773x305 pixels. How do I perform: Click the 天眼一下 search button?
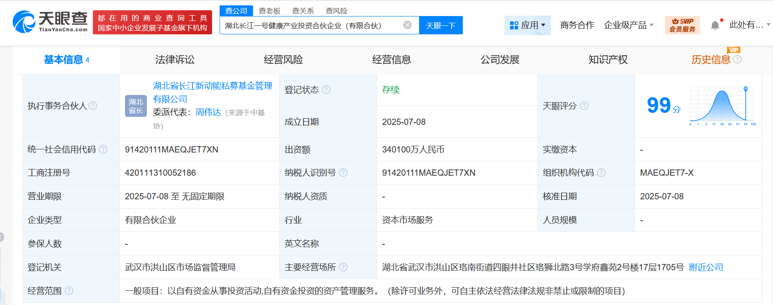[x=441, y=25]
